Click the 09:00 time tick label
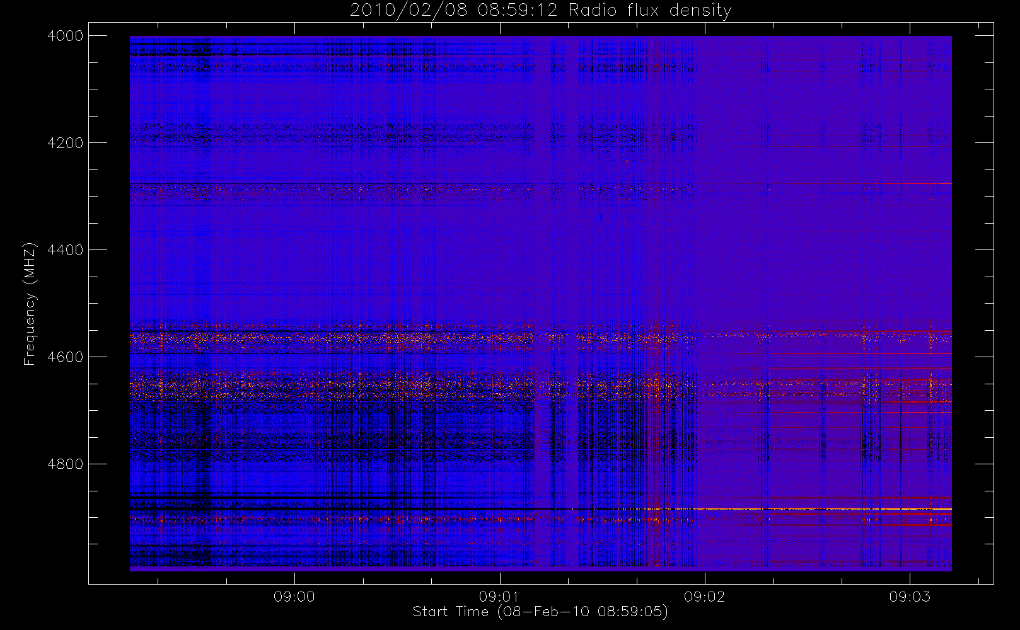1020x630 pixels. 294,597
